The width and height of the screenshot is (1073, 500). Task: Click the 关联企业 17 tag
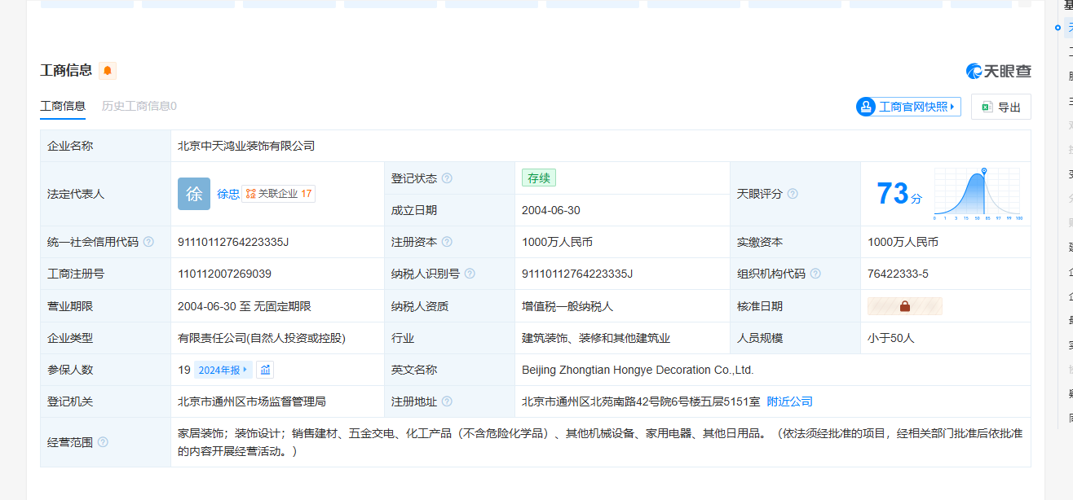[x=279, y=194]
